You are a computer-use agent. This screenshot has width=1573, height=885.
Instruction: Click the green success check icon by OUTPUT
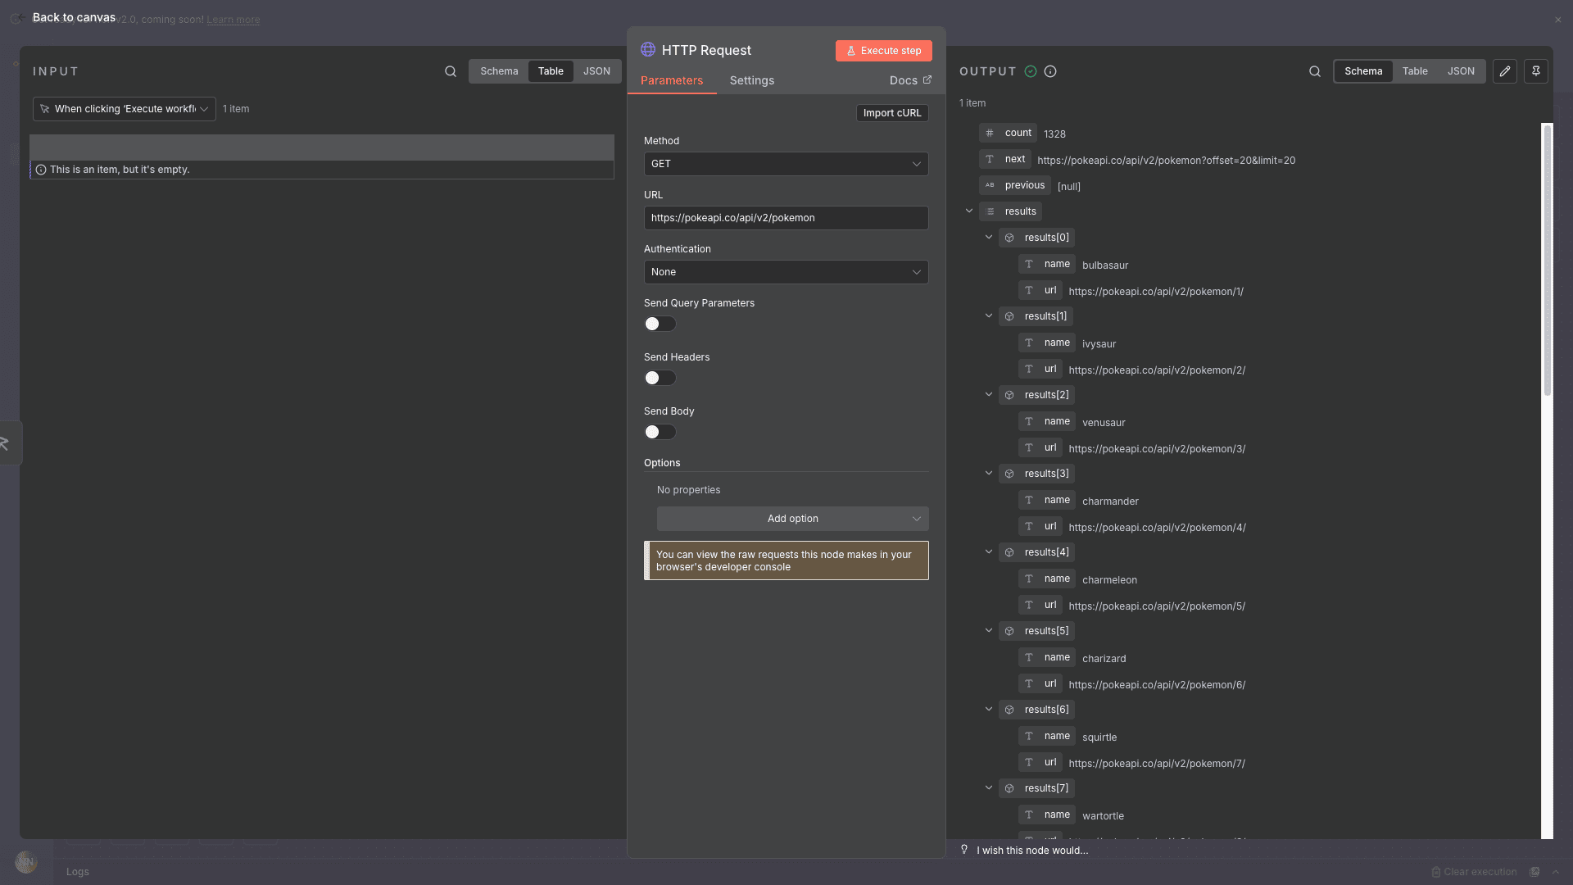pos(1031,71)
